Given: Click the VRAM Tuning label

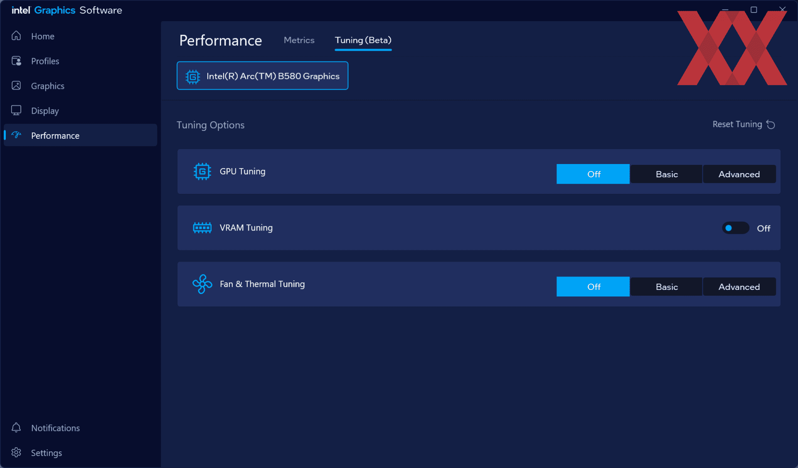Looking at the screenshot, I should (246, 228).
